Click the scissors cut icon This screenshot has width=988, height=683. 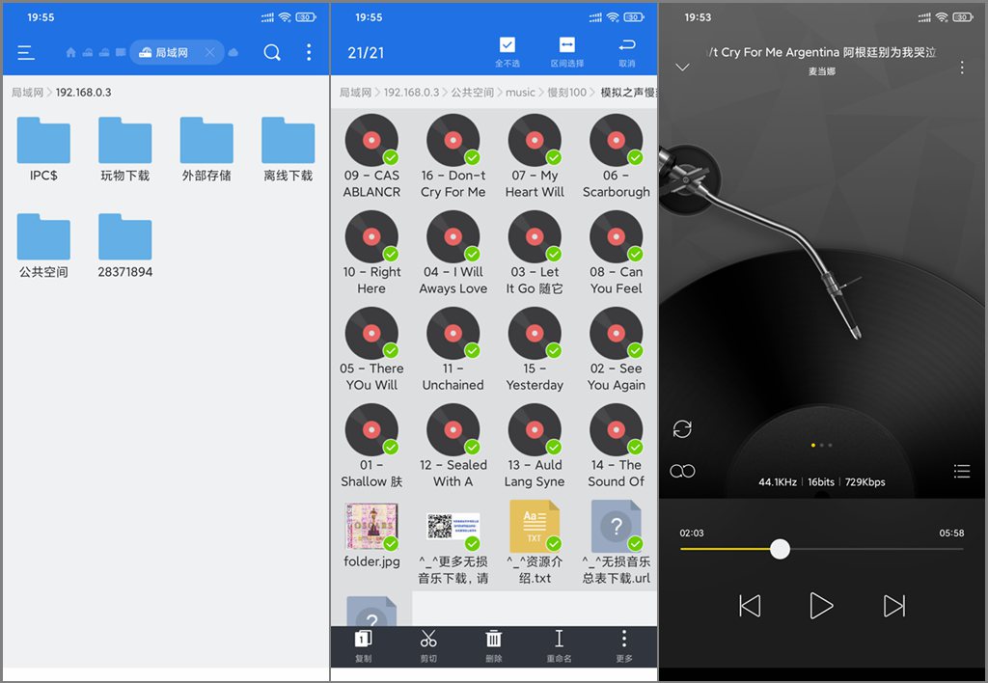pyautogui.click(x=428, y=639)
